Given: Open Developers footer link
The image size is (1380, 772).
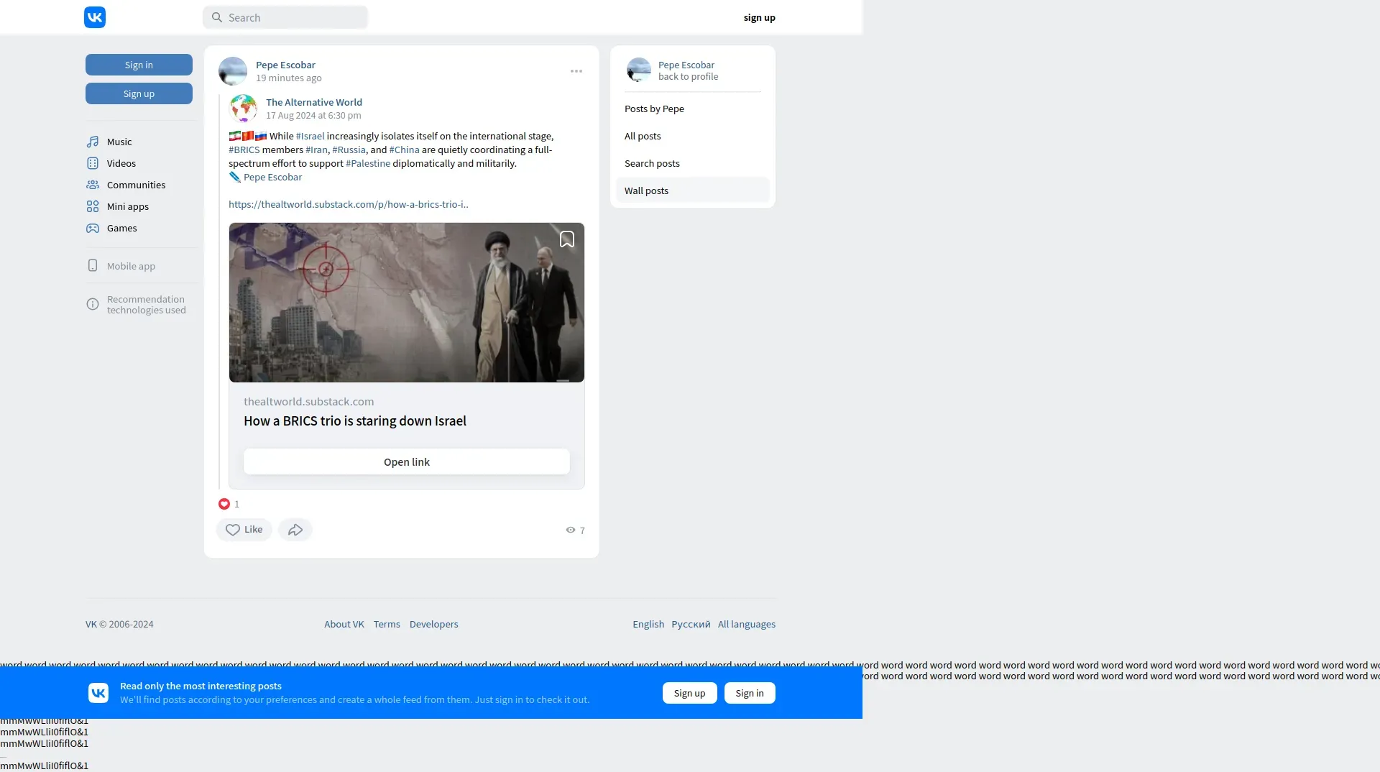Looking at the screenshot, I should pyautogui.click(x=433, y=624).
